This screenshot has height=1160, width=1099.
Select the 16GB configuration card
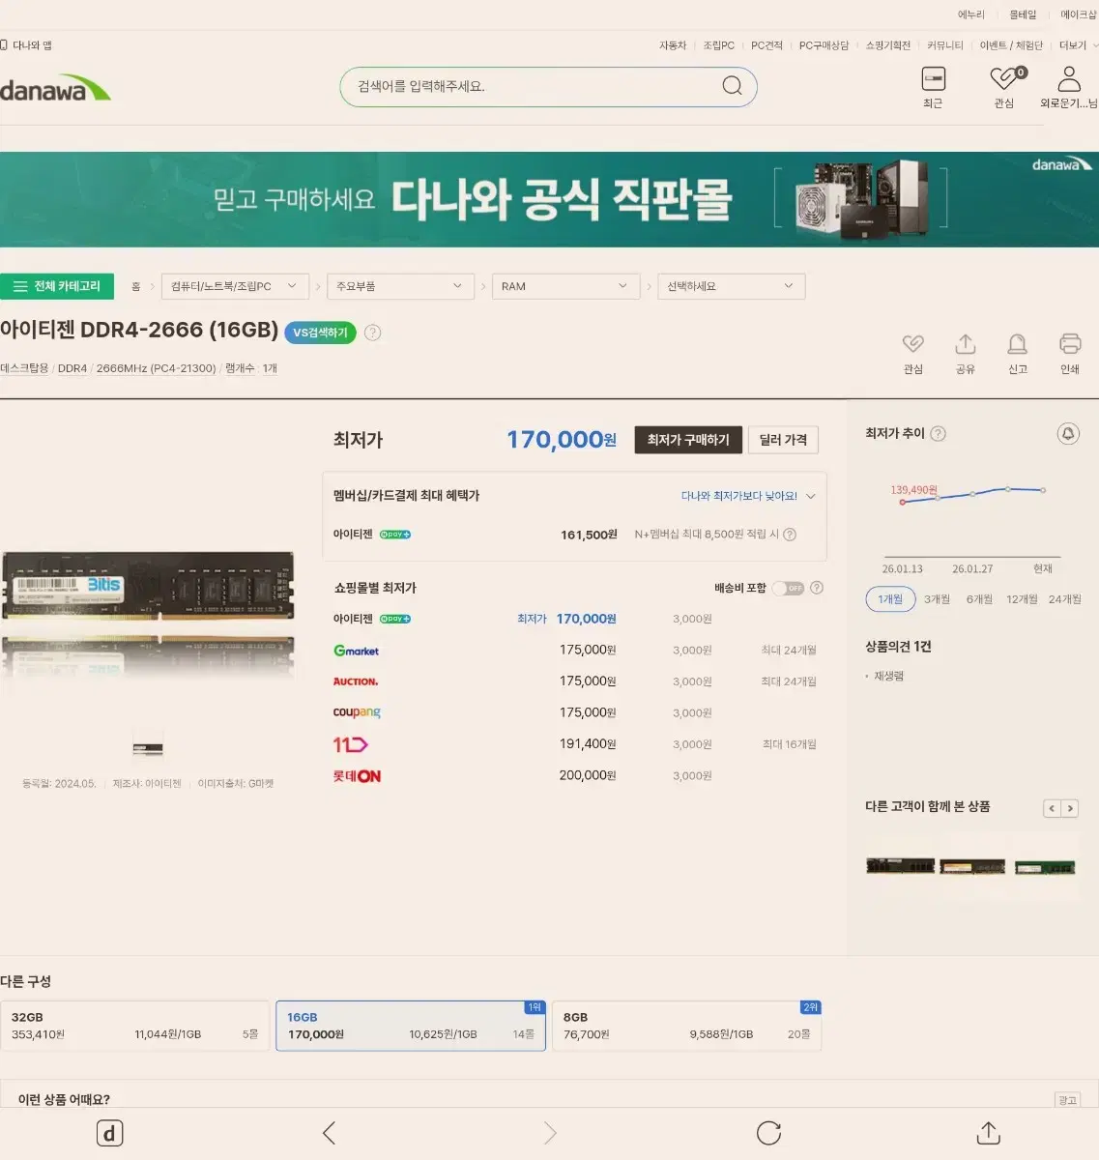[411, 1026]
